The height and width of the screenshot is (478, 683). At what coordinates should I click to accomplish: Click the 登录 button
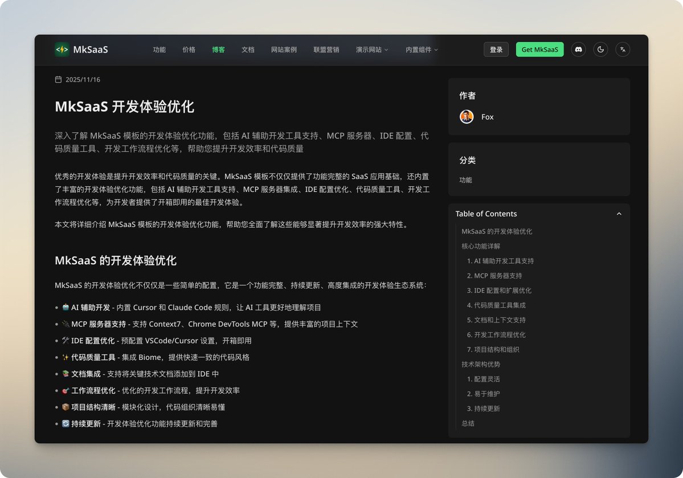(x=496, y=49)
